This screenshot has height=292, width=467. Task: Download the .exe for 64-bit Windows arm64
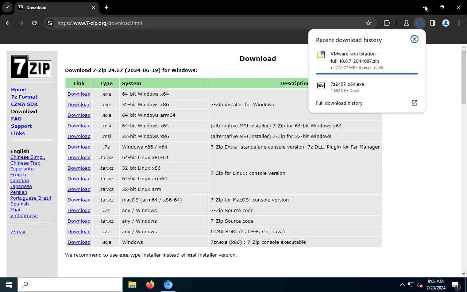click(x=79, y=115)
